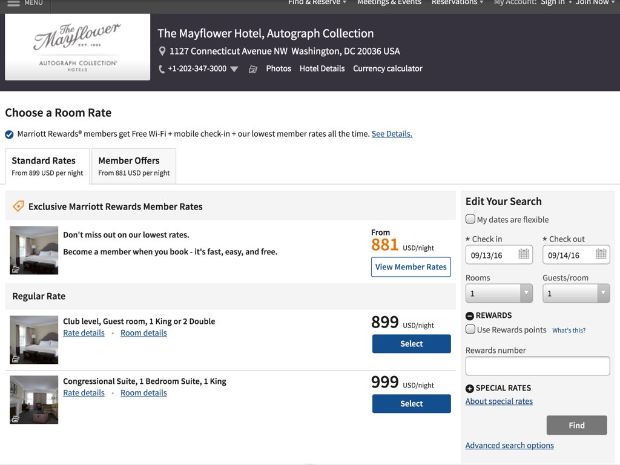This screenshot has width=620, height=465.
Task: Open the hamburger MENU icon
Action: click(13, 3)
